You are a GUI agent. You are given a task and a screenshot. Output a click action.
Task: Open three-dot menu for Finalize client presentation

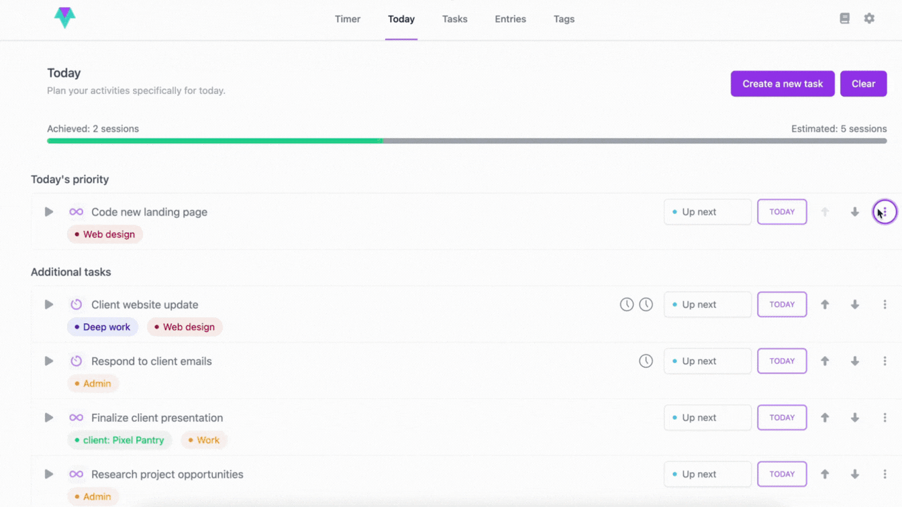coord(885,417)
